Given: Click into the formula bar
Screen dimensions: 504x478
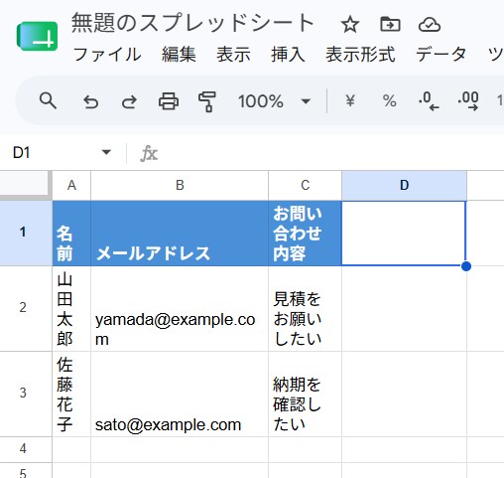Looking at the screenshot, I should tap(330, 153).
